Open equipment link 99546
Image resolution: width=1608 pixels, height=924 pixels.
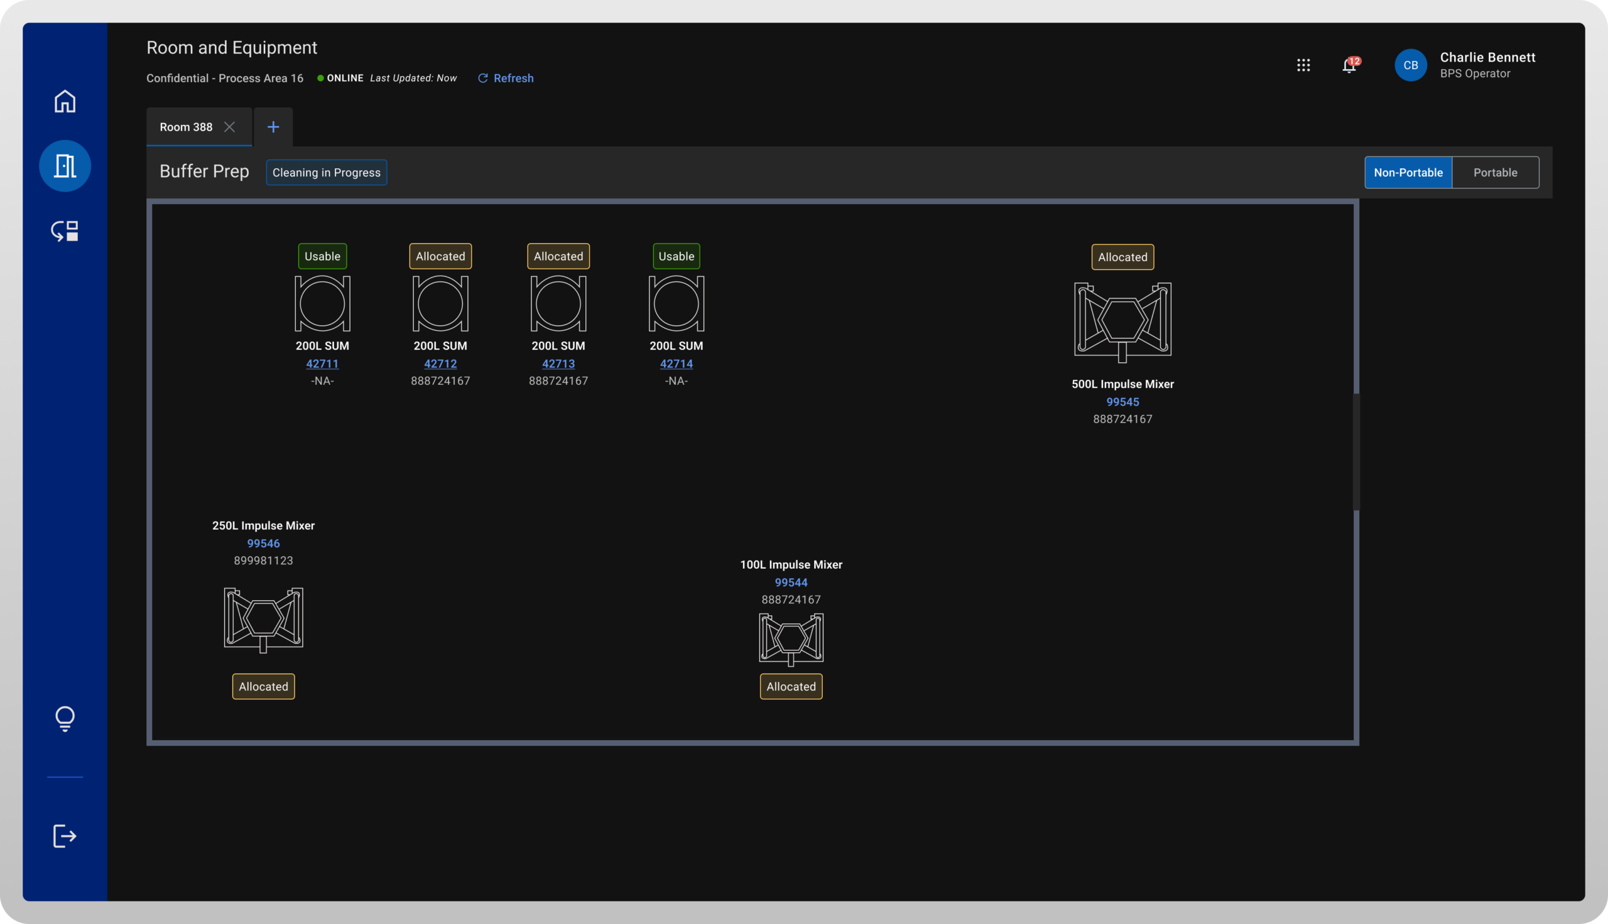pyautogui.click(x=263, y=543)
